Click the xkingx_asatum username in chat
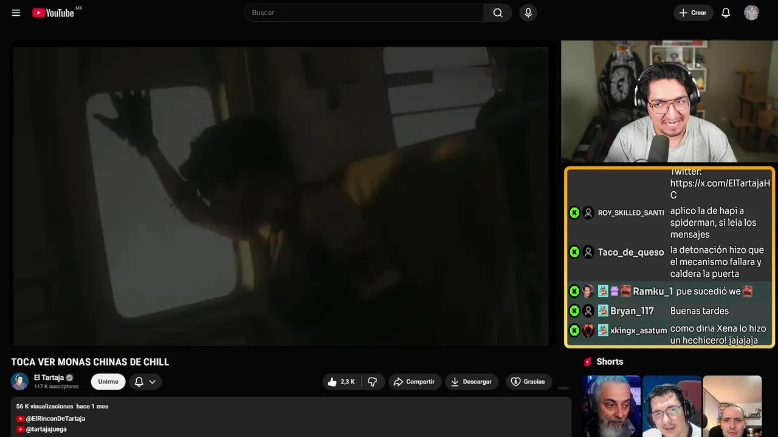 pyautogui.click(x=638, y=331)
